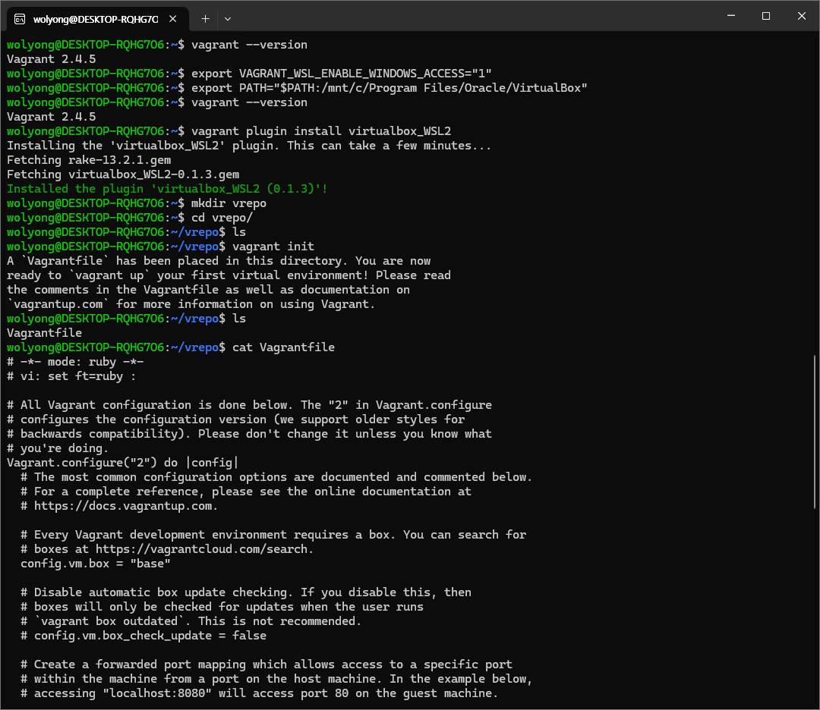Open a new tab with plus button
Image resolution: width=820 pixels, height=710 pixels.
205,18
